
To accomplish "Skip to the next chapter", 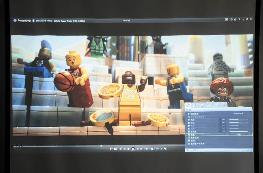I will click(138, 149).
